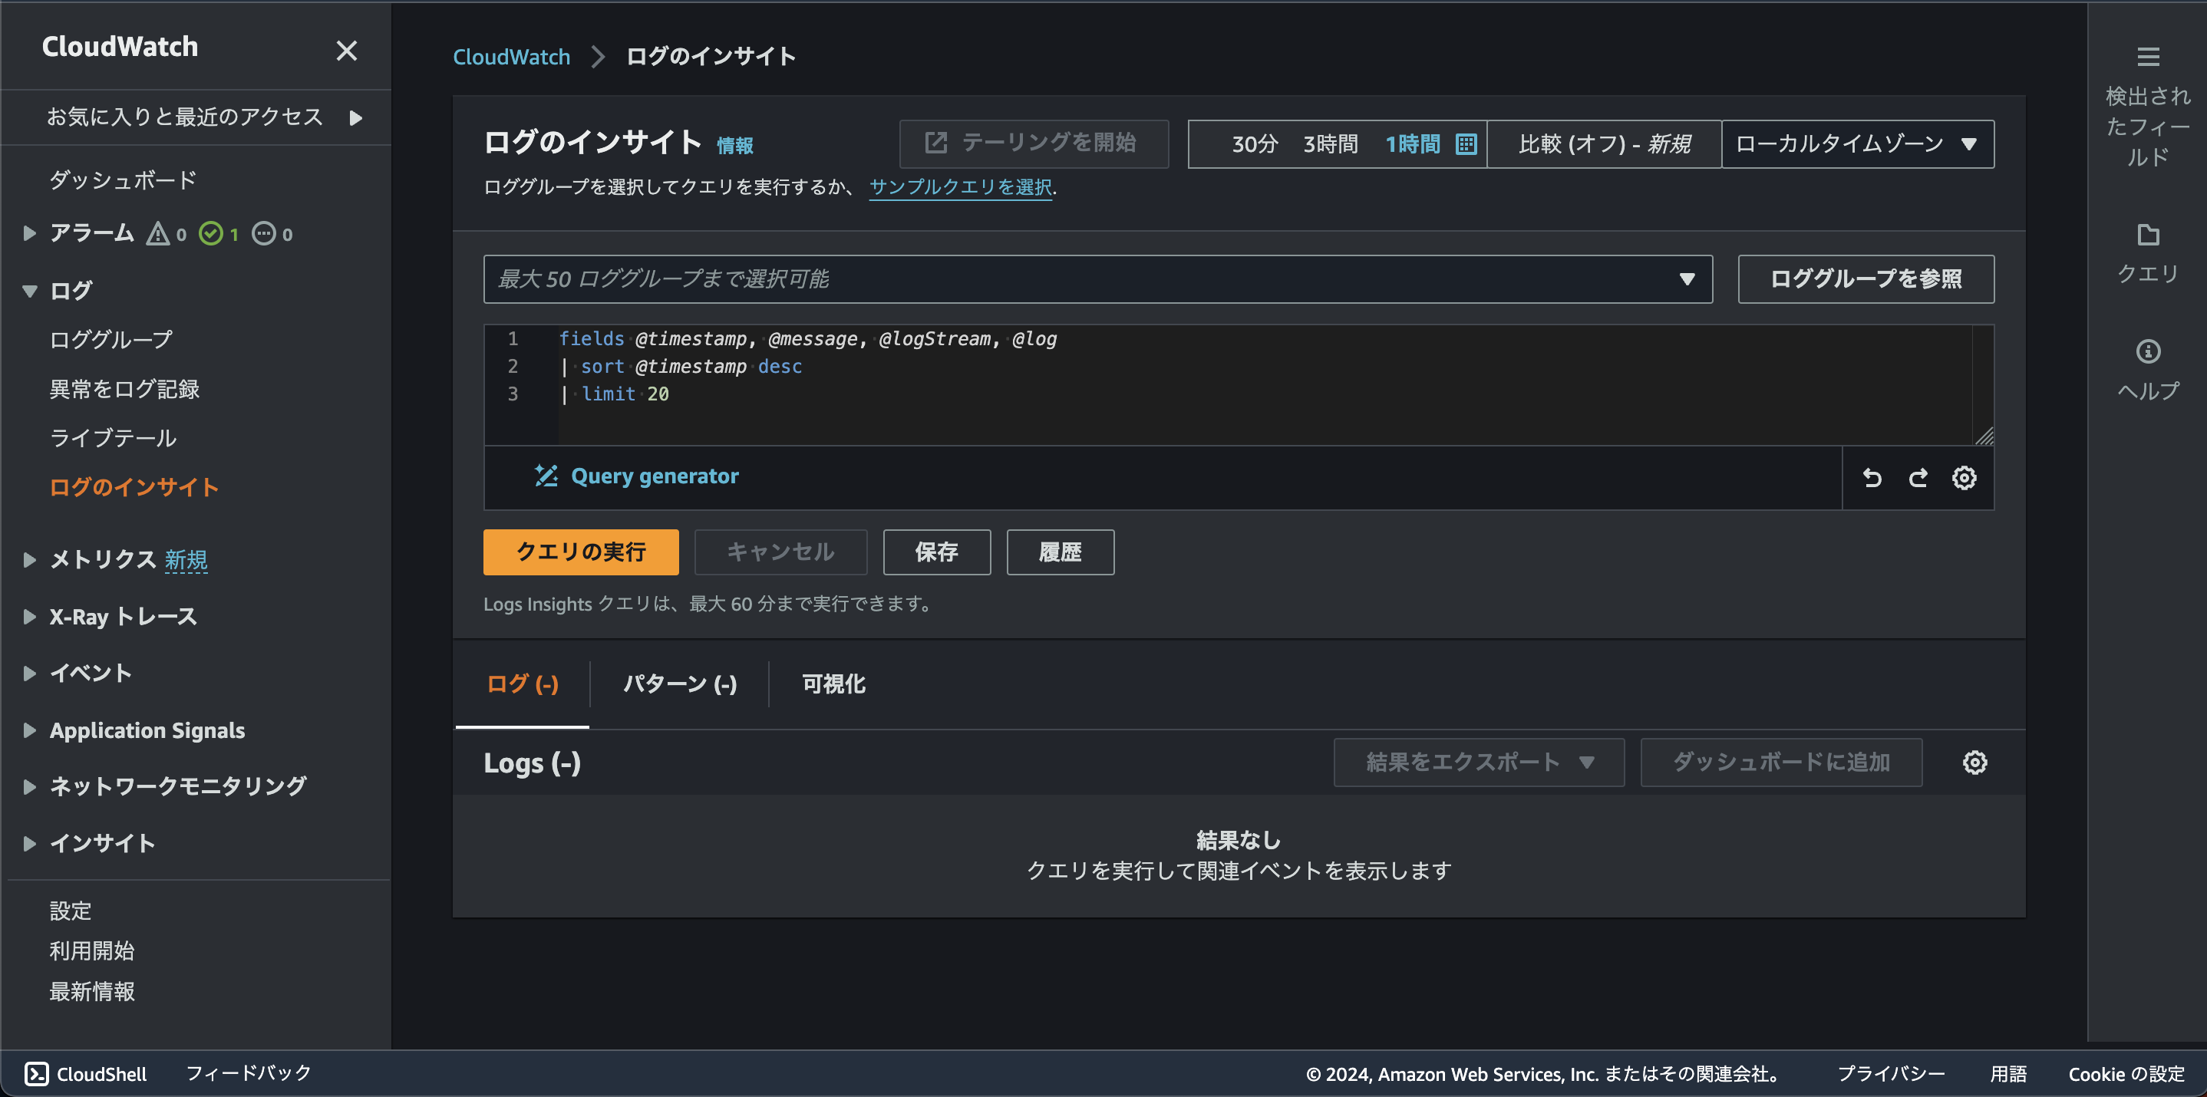The width and height of the screenshot is (2207, 1097).
Task: Open the ローカルタイムゾーン dropdown
Action: 1857,144
